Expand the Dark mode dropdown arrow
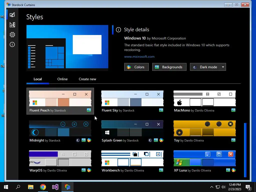 click(x=223, y=67)
